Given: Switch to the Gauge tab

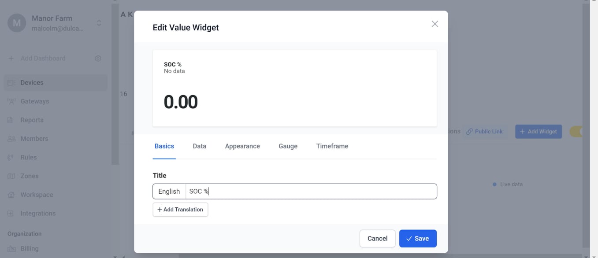Looking at the screenshot, I should 288,146.
